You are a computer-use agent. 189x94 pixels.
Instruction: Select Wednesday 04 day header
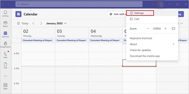tap(106, 33)
